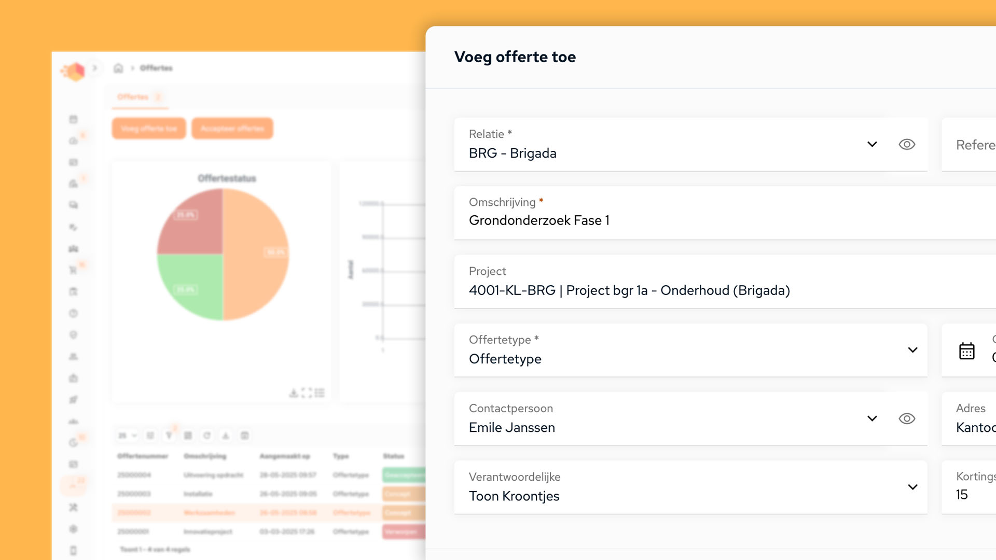The width and height of the screenshot is (996, 560).
Task: Click the legend list icon under pie chart
Action: click(x=320, y=393)
